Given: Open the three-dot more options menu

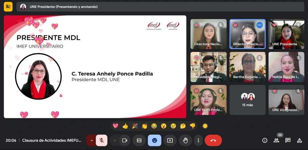Looking at the screenshot, I should click(198, 140).
